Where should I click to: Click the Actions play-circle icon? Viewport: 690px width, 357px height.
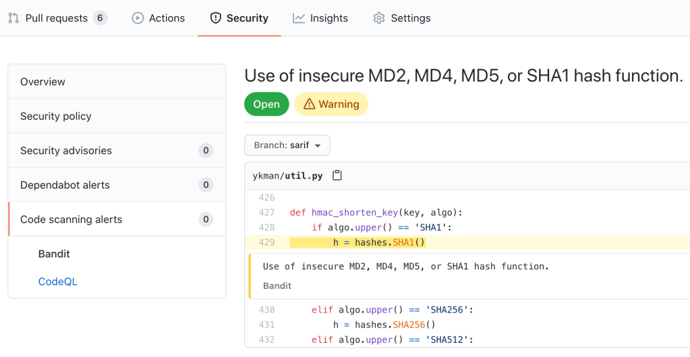138,18
